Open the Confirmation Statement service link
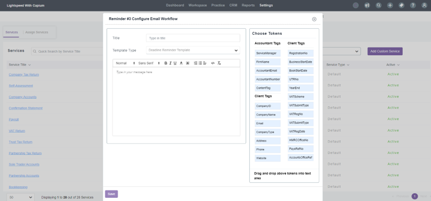The width and height of the screenshot is (431, 201). click(x=26, y=108)
